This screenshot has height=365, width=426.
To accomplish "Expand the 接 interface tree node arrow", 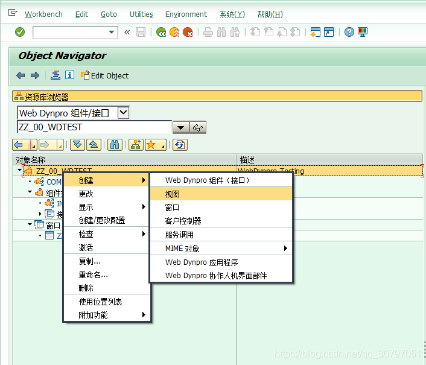I will [x=40, y=214].
